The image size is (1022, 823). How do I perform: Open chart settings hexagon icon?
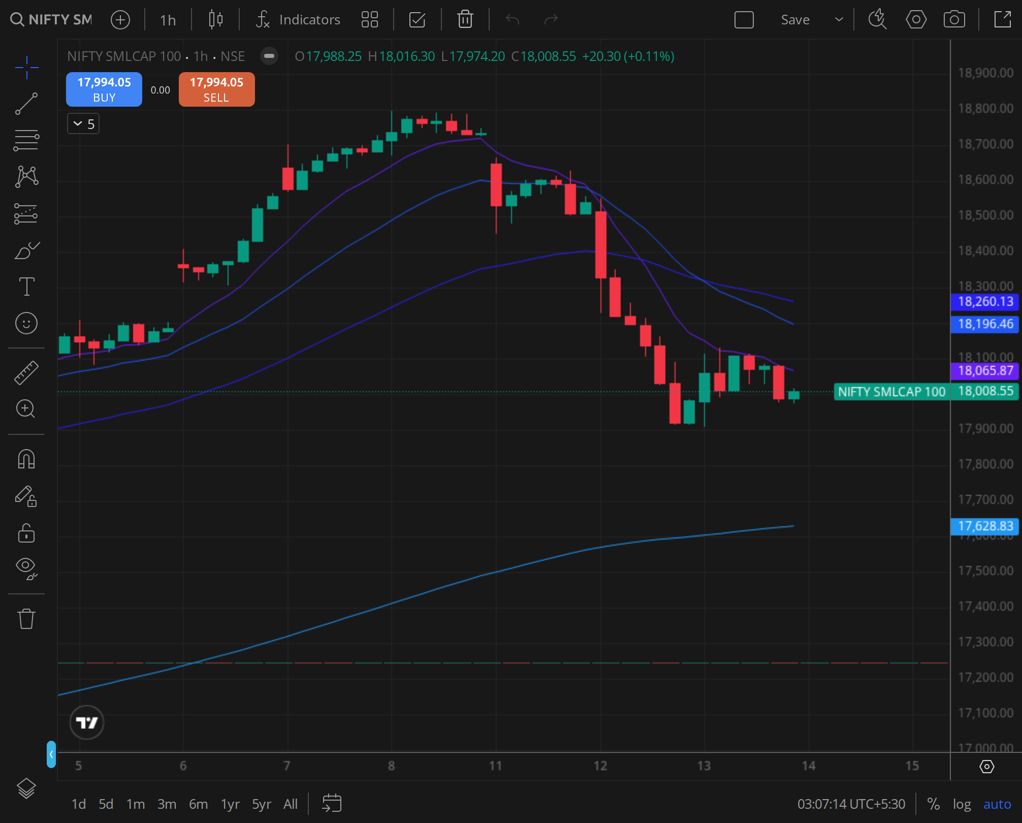tap(916, 20)
